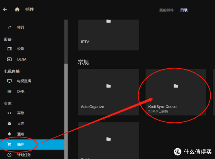Click the code brackets icon beside 高级
Viewport: 215px width, 159px height.
(9, 113)
